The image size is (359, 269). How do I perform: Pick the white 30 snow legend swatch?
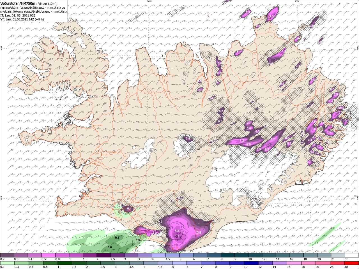coord(352,255)
